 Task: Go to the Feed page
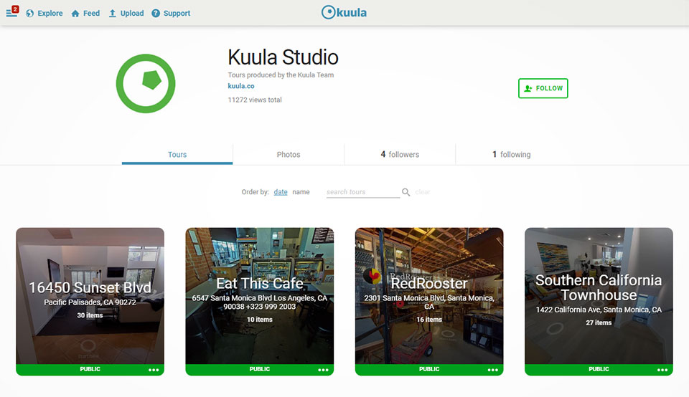point(91,13)
